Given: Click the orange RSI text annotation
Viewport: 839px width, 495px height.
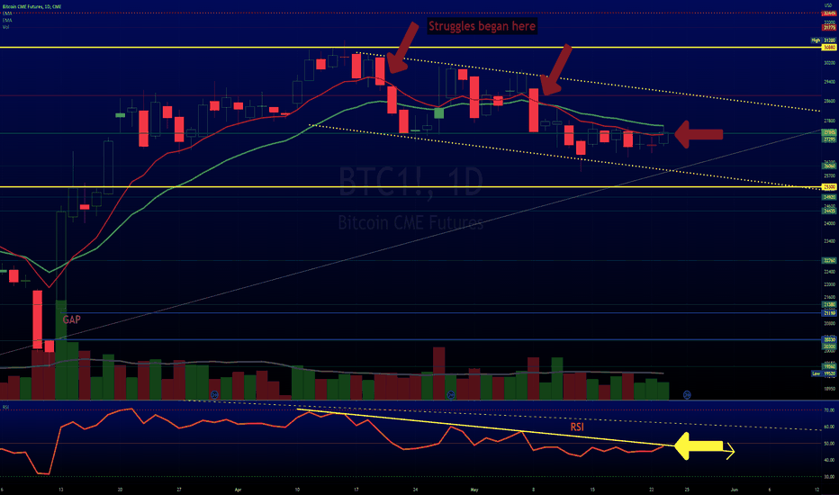Looking at the screenshot, I should pos(577,427).
